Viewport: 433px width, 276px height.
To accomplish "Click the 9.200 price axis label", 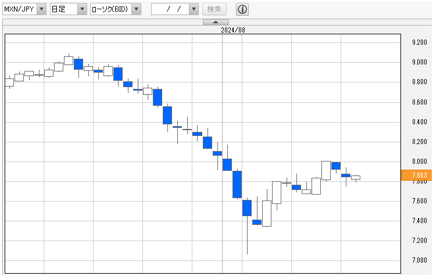I will click(x=420, y=42).
